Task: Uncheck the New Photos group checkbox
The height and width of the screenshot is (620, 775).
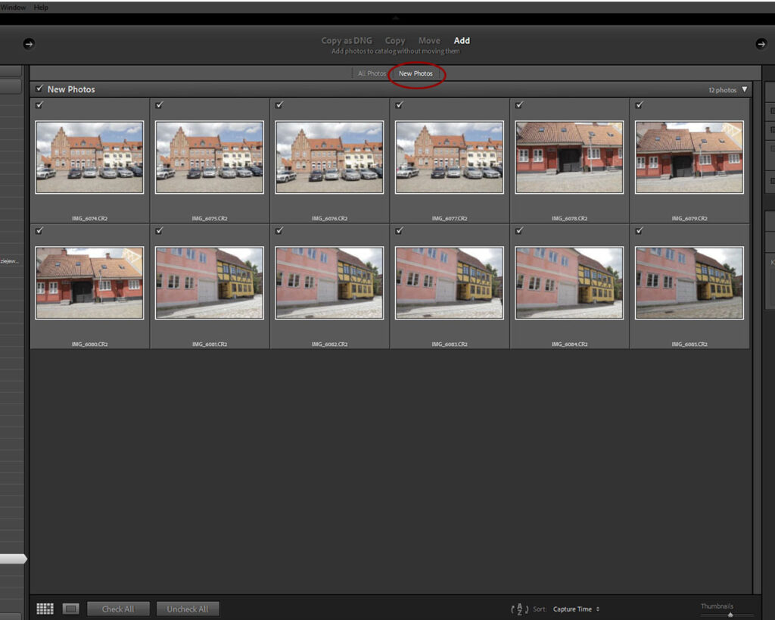Action: [39, 89]
